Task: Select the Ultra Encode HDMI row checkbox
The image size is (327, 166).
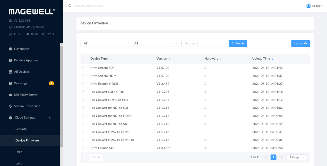Action: tap(84, 84)
